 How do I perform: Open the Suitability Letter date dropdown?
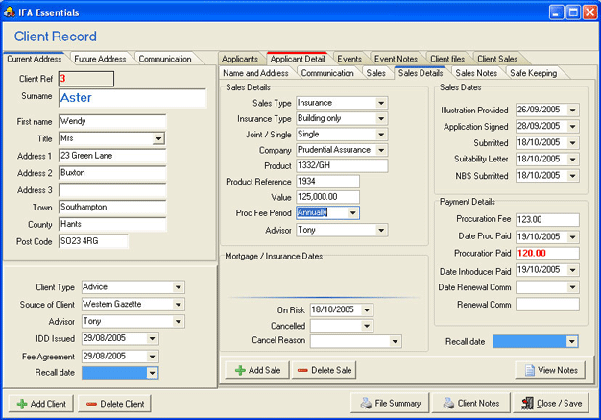(x=572, y=160)
